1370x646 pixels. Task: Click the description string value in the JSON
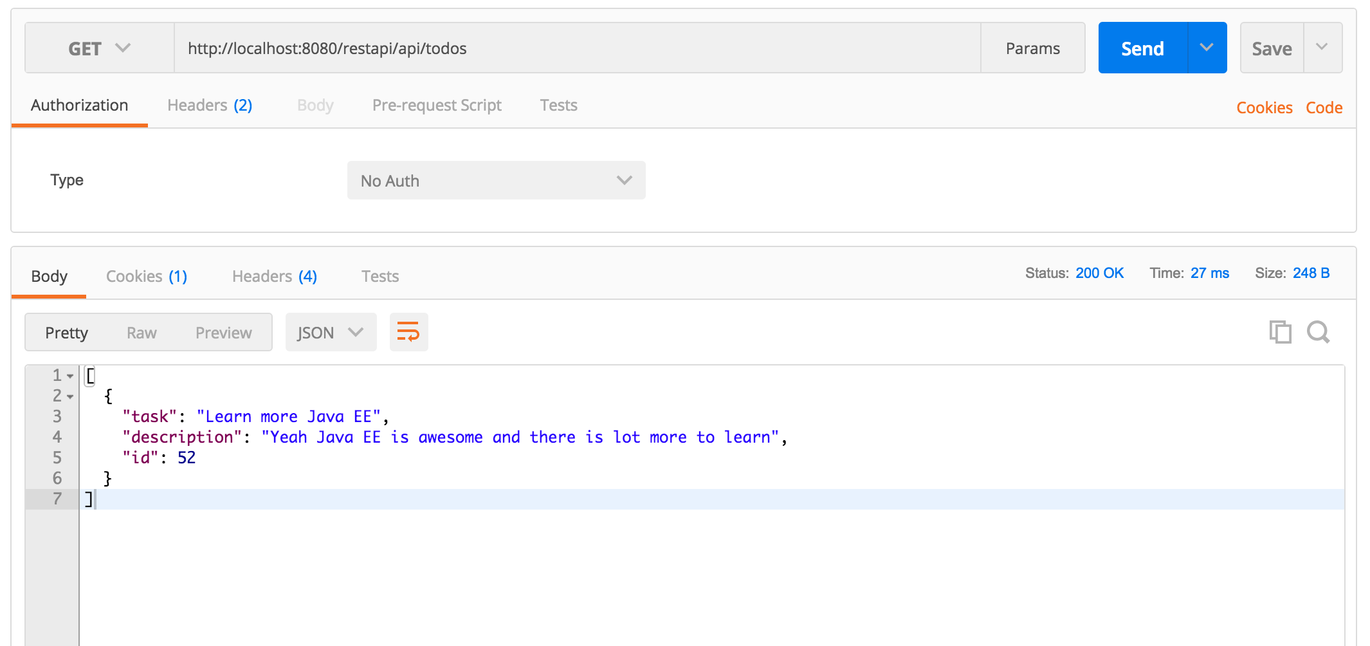[x=520, y=437]
